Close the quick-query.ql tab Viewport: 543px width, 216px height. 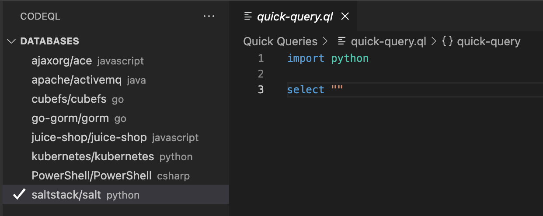345,17
